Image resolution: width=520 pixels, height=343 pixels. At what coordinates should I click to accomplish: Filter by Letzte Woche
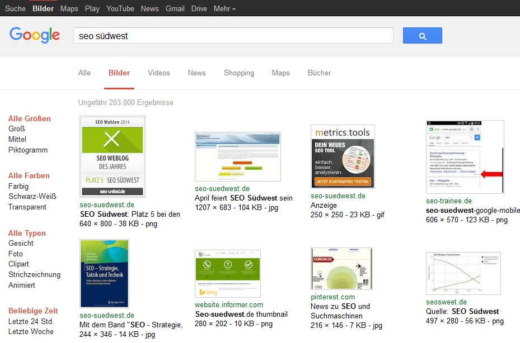(31, 332)
